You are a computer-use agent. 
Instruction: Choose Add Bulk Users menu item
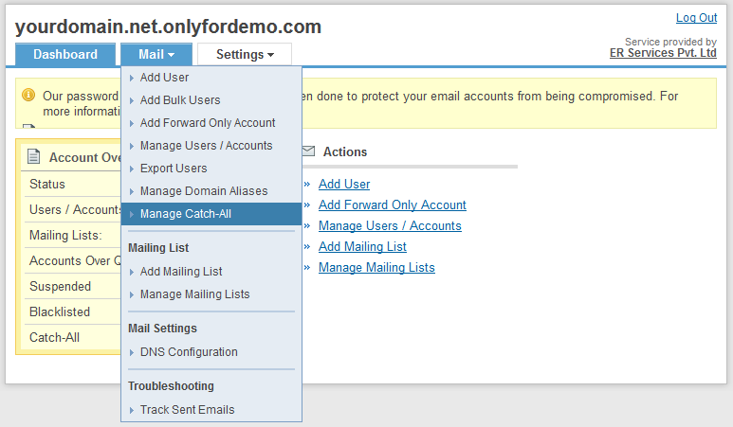[180, 100]
